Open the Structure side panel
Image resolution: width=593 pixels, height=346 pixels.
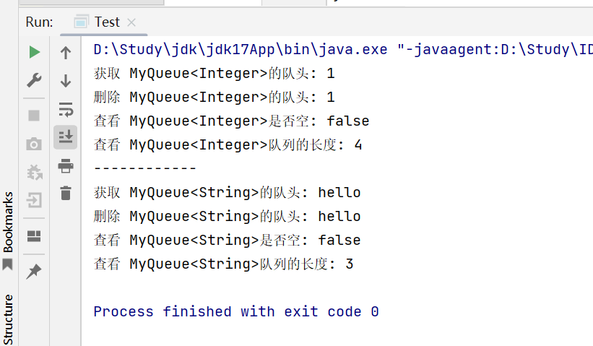click(8, 319)
